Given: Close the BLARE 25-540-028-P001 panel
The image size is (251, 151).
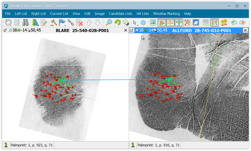Looking at the screenshot, I should [126, 30].
